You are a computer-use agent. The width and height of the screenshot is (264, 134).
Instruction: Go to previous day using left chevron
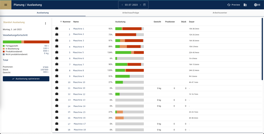click(x=122, y=5)
